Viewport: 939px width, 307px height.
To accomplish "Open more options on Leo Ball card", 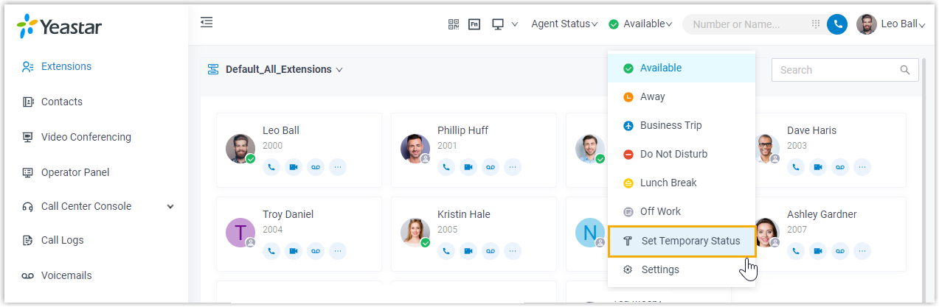I will click(338, 167).
